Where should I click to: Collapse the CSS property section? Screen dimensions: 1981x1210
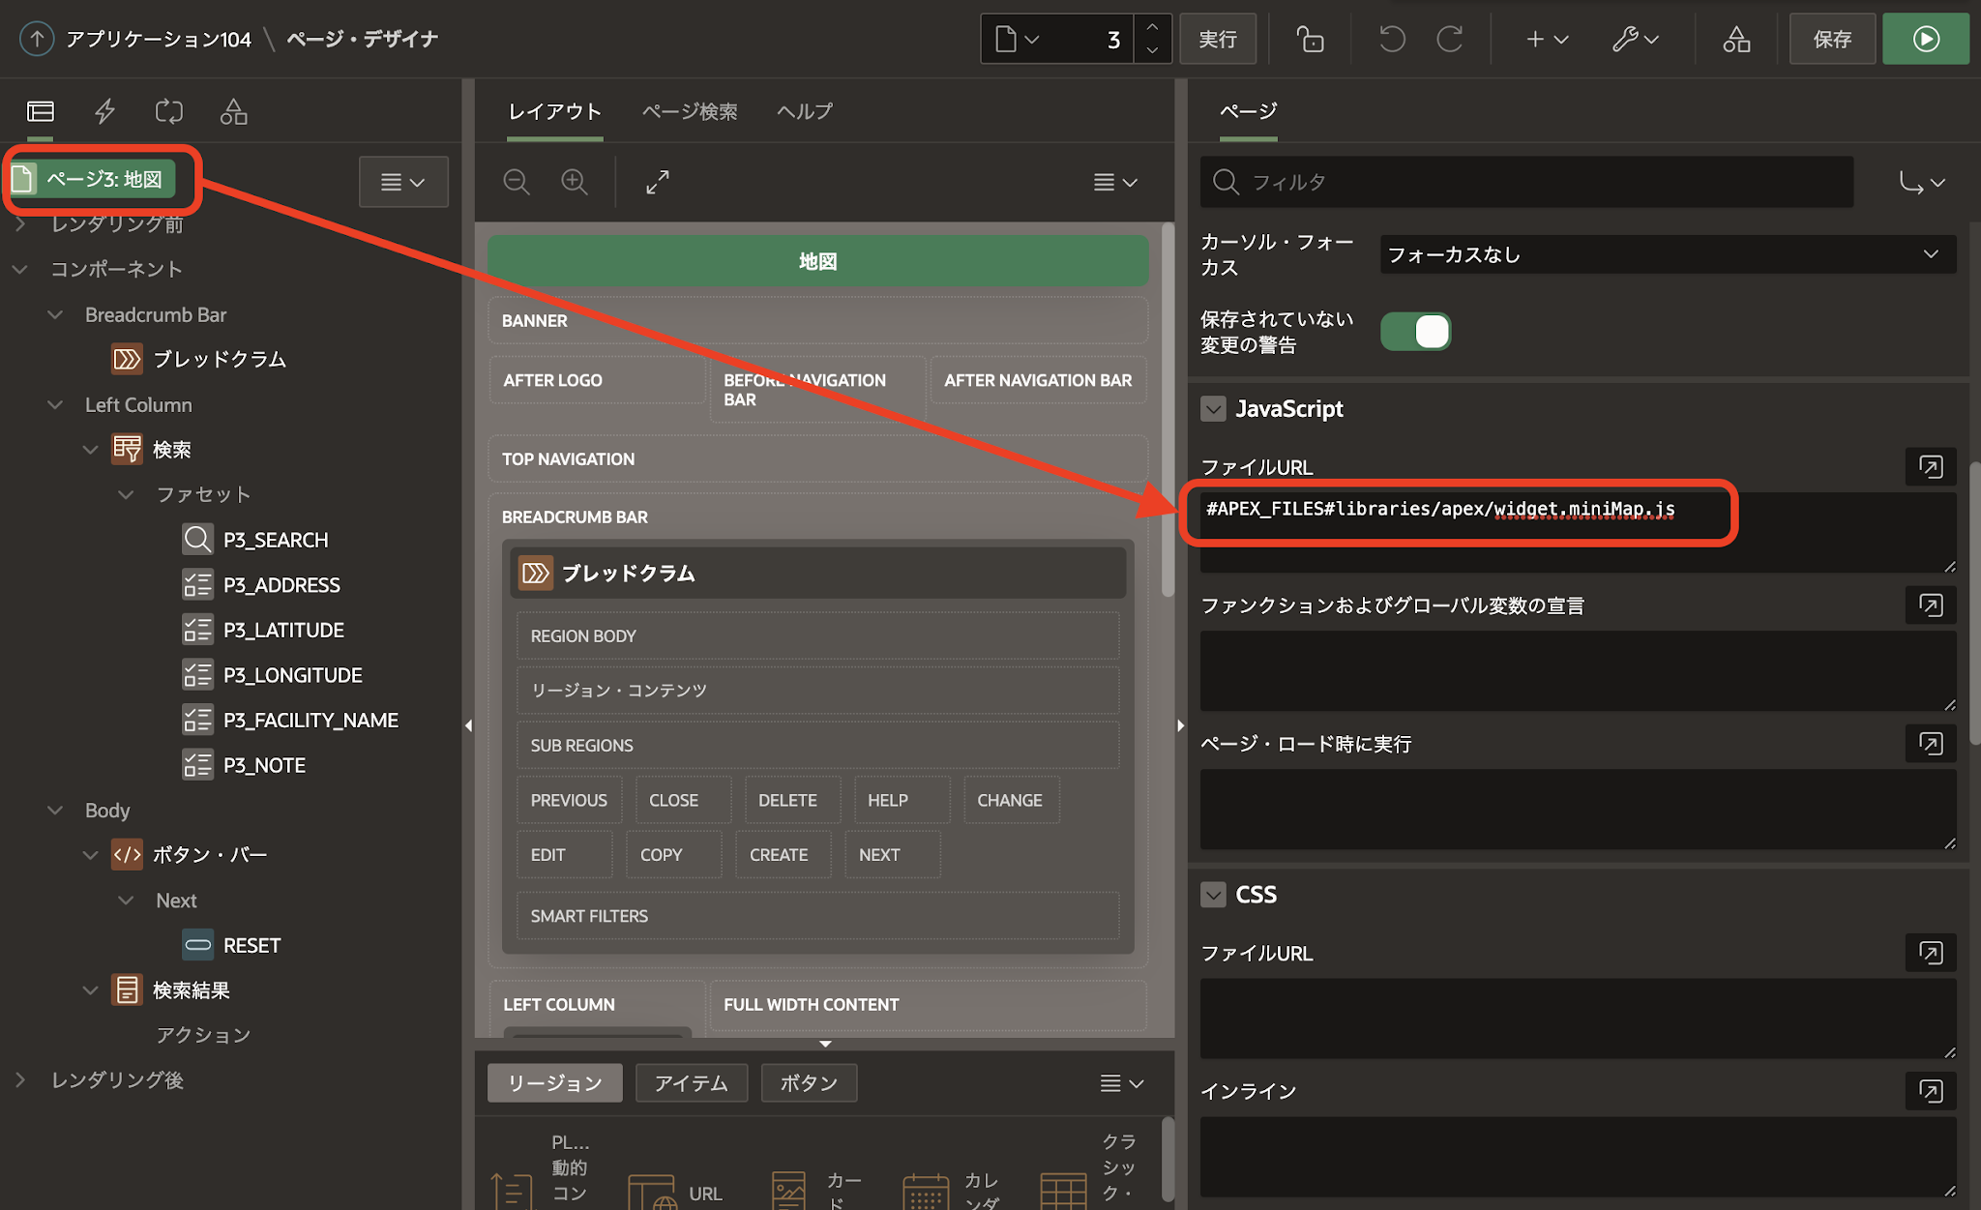click(1213, 895)
